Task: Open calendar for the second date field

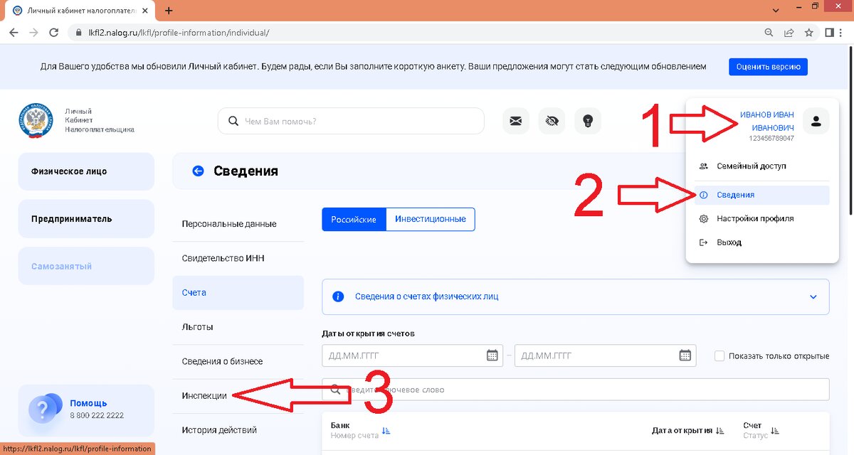Action: pos(685,355)
